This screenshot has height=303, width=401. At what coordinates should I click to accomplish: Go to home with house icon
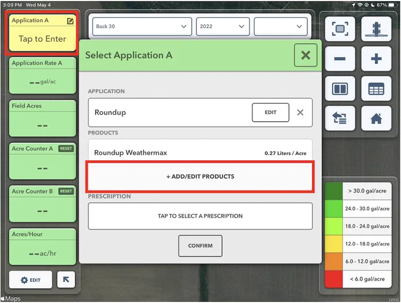pyautogui.click(x=376, y=118)
